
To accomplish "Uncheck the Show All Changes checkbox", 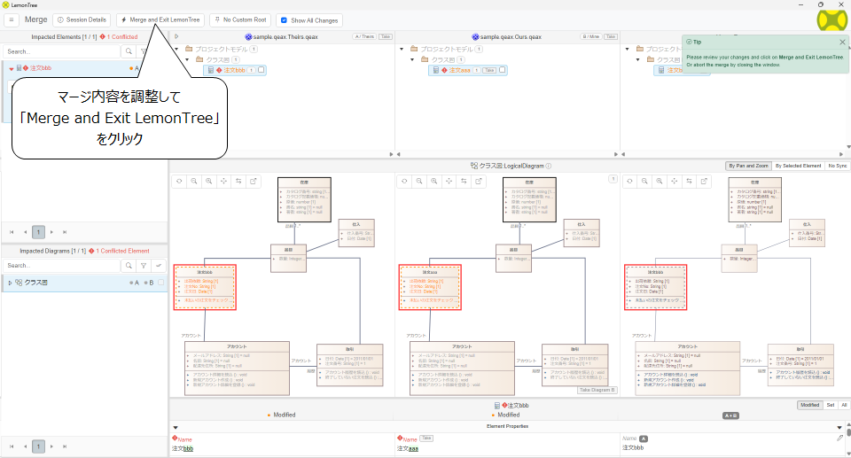I will coord(283,19).
